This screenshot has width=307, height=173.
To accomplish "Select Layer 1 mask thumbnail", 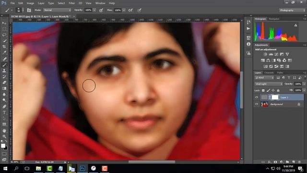I will (275, 97).
